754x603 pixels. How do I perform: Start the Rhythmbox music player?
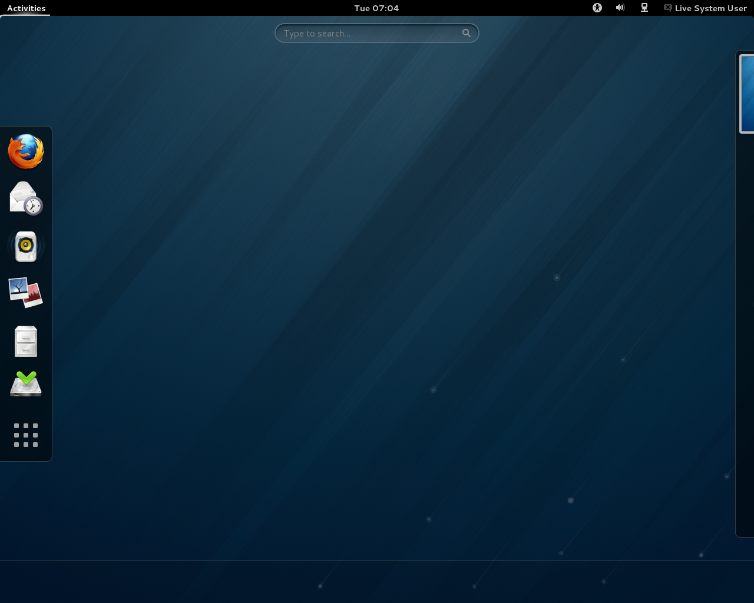pyautogui.click(x=25, y=246)
